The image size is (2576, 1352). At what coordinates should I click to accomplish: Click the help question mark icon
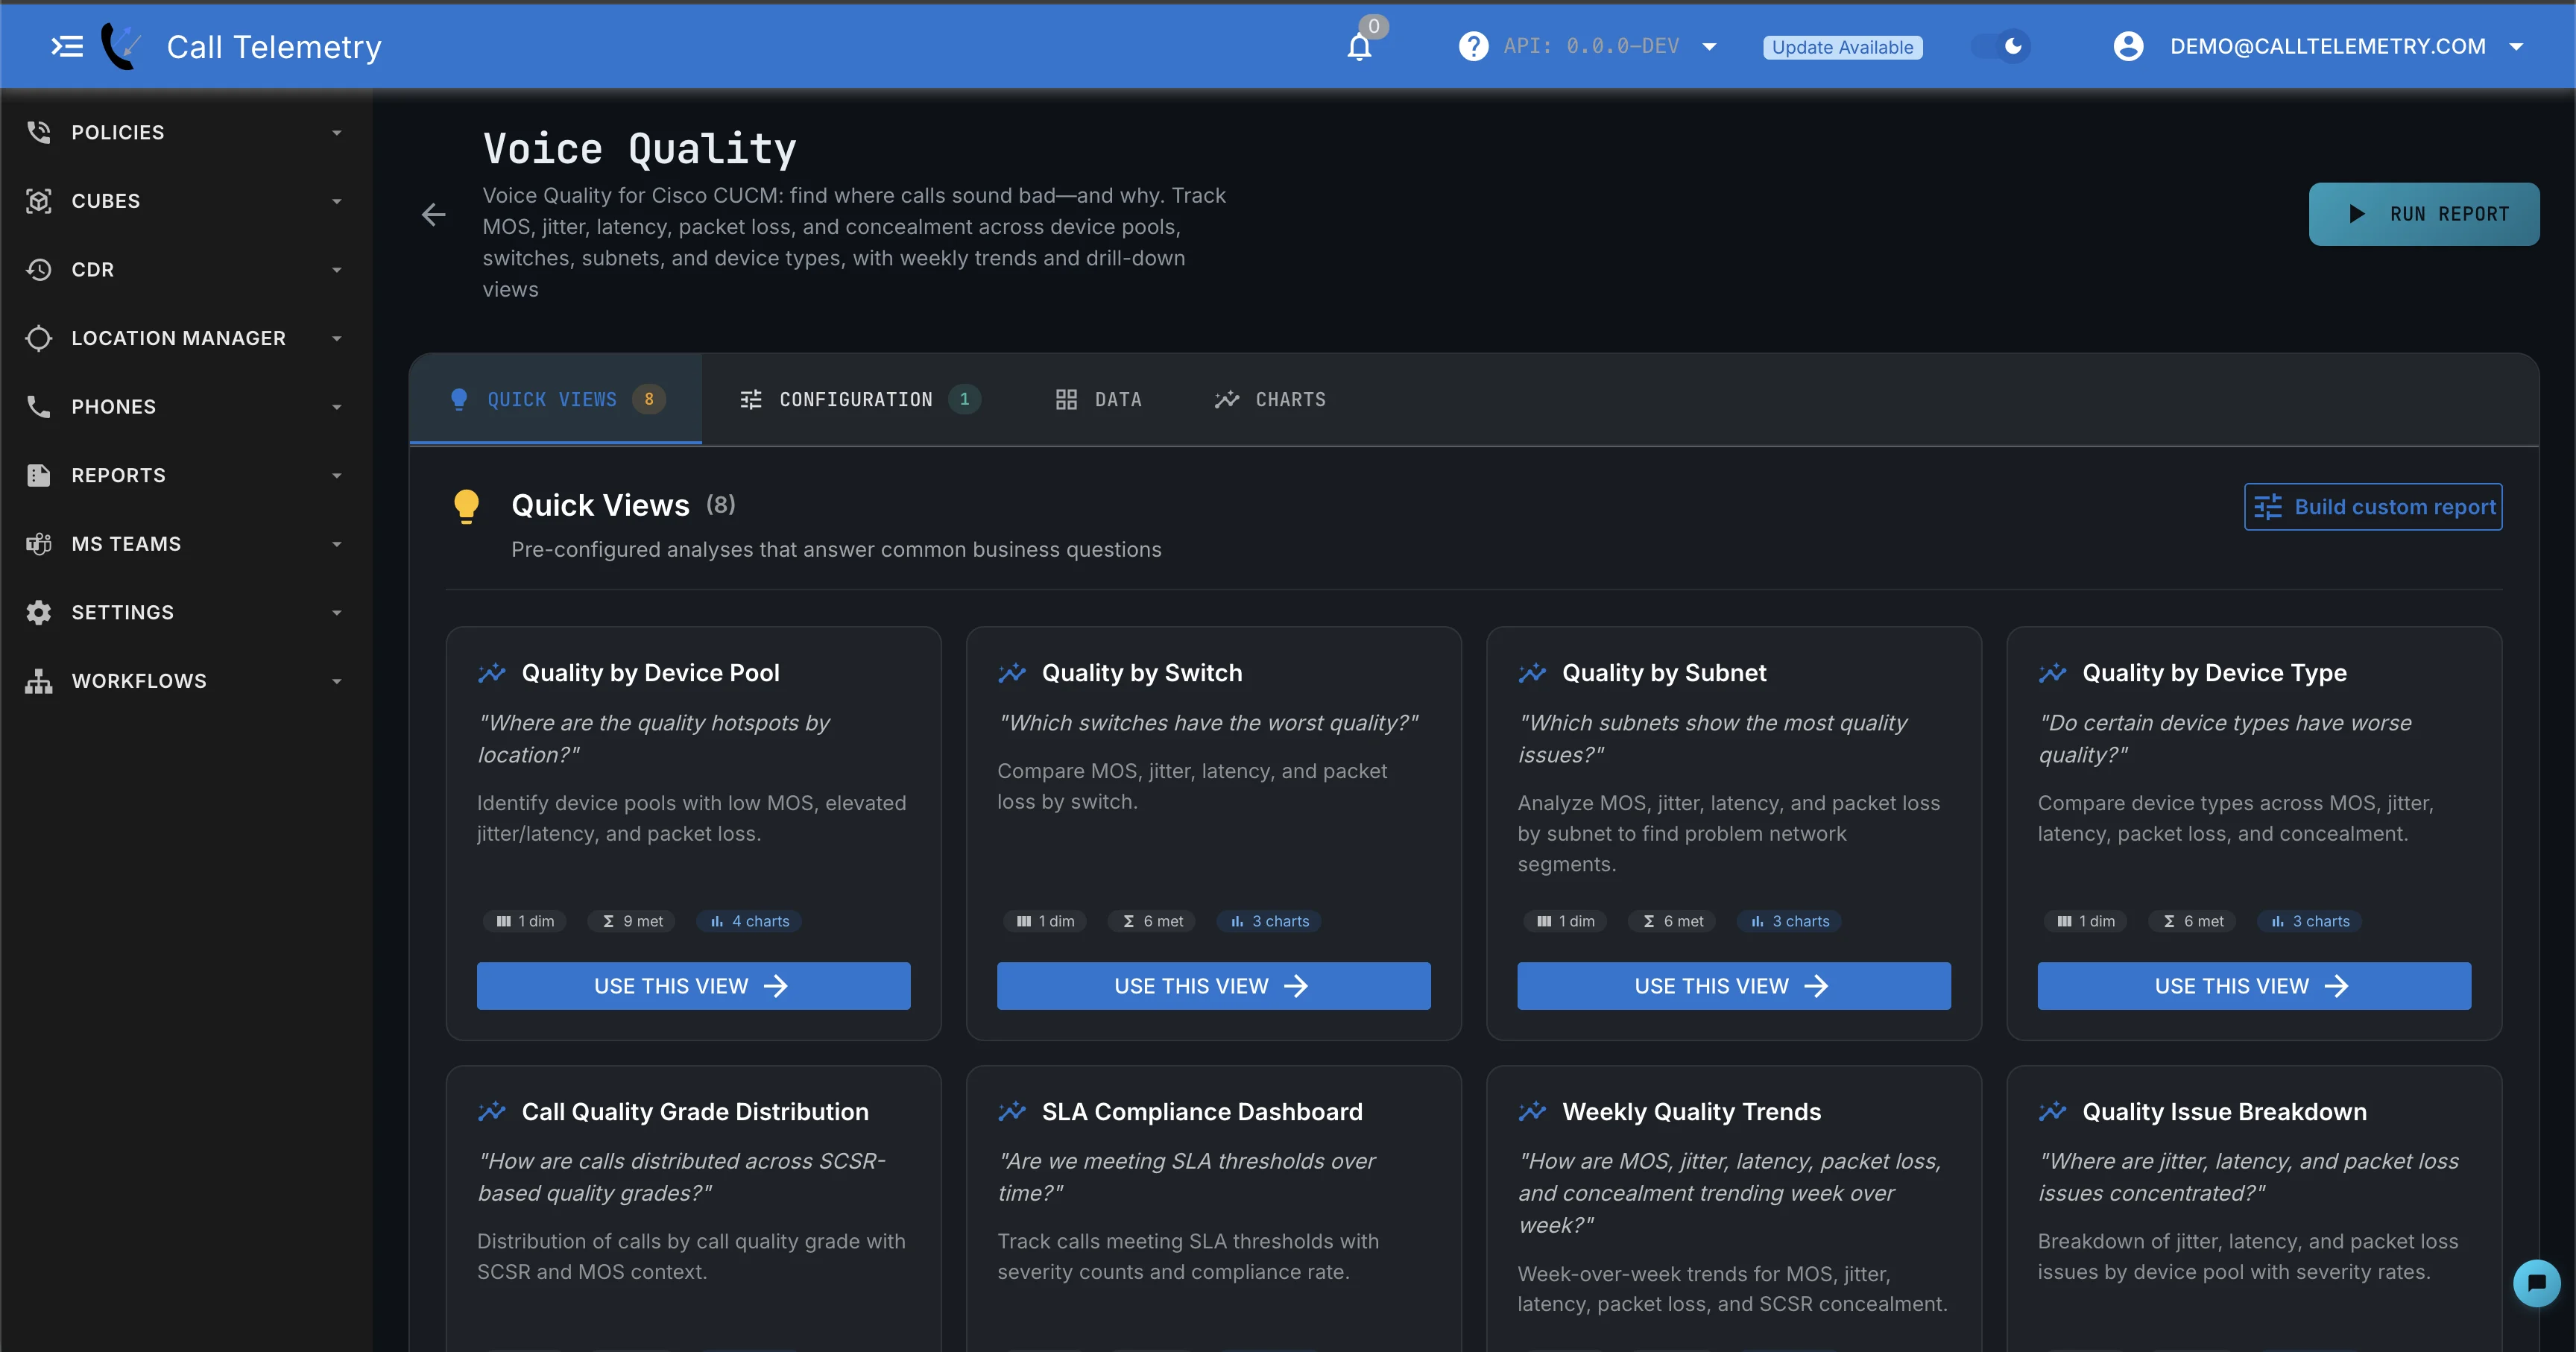coord(1473,46)
